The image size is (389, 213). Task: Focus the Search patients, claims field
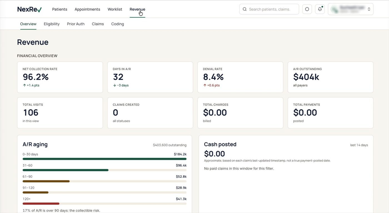point(269,9)
